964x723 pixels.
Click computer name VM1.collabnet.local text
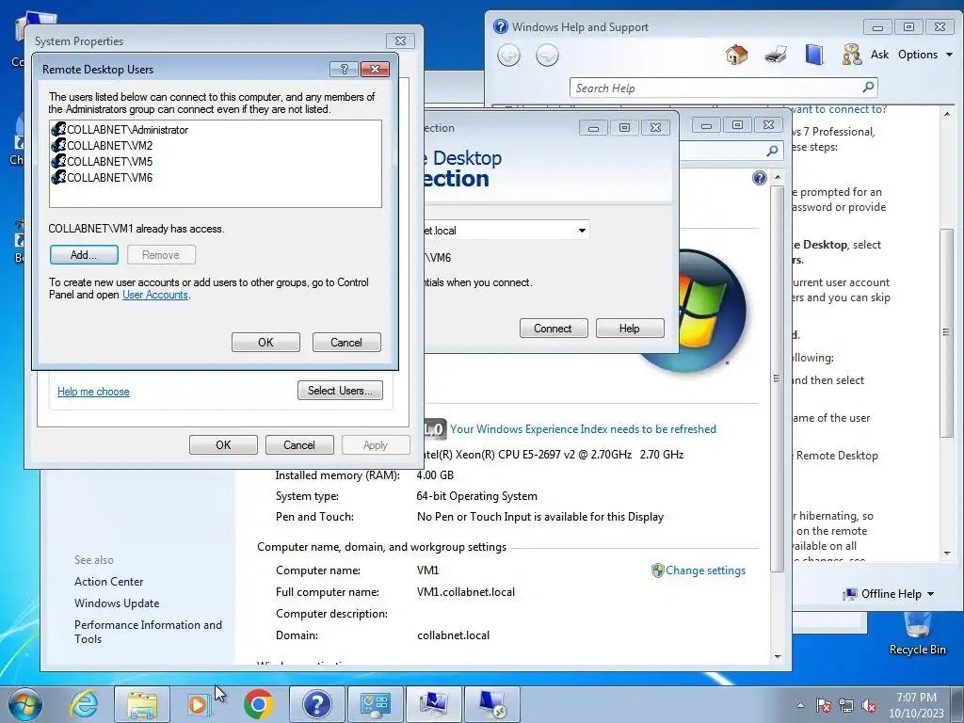click(466, 592)
